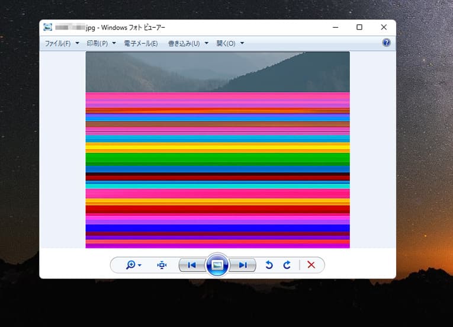Image resolution: width=453 pixels, height=327 pixels.
Task: Click the Photo Viewer title bar app icon
Action: pyautogui.click(x=47, y=27)
